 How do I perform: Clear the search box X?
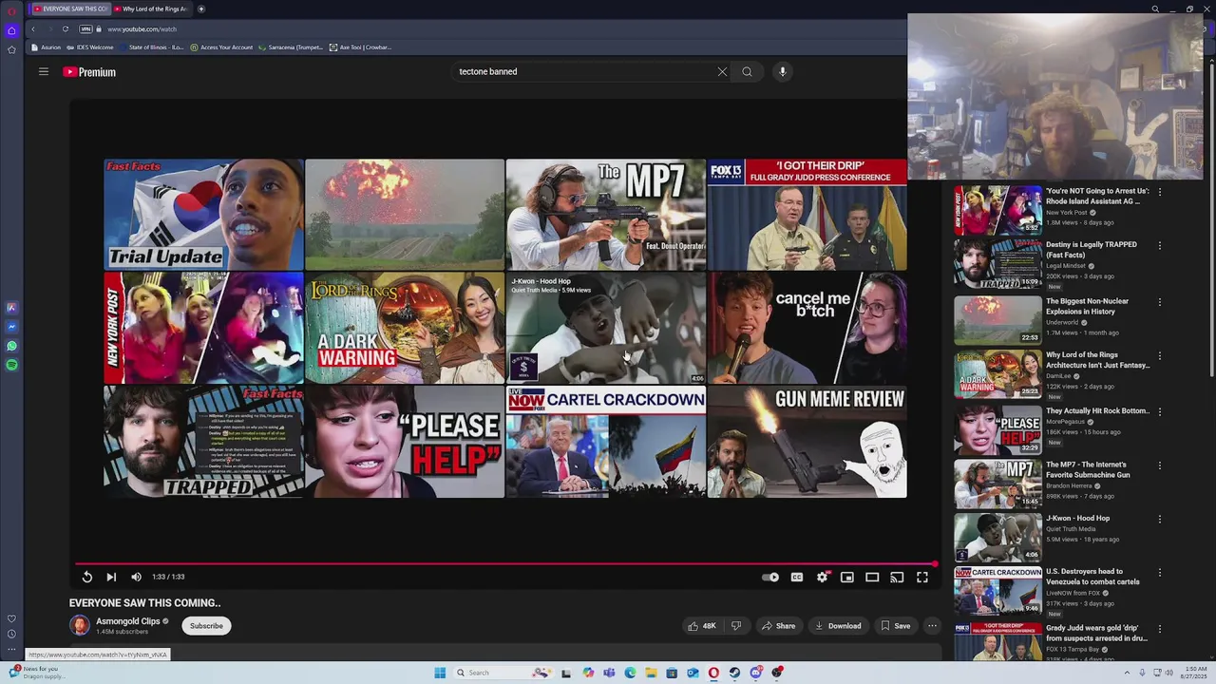(x=722, y=71)
